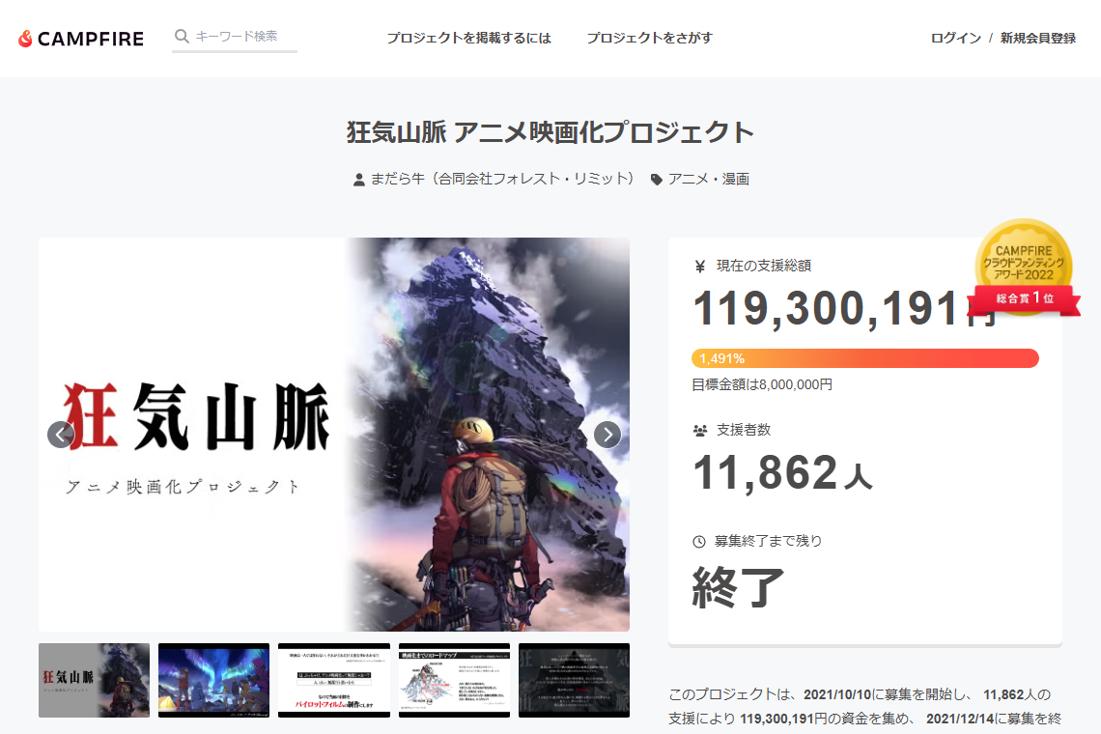Click the 募集終了まで残り label

click(x=768, y=541)
